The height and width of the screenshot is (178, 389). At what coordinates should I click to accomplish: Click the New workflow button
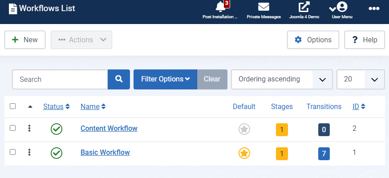point(25,40)
